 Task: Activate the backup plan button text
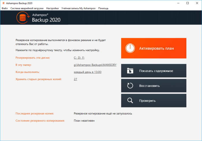pos(156,48)
